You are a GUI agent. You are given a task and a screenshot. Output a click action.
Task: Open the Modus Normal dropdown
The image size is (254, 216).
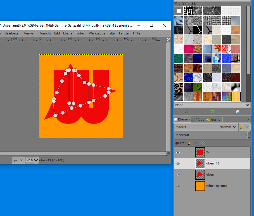[206, 127]
